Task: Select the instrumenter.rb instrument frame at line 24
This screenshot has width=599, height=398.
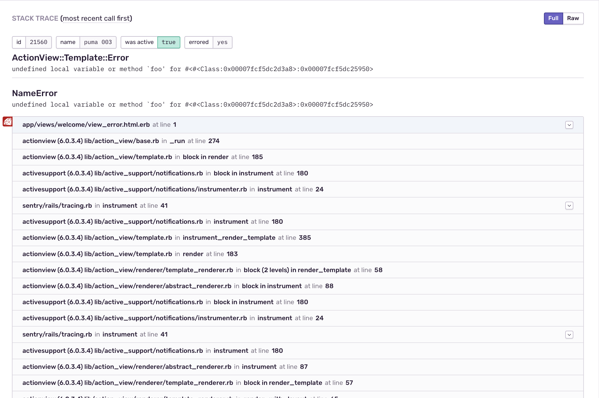Action: (173, 189)
